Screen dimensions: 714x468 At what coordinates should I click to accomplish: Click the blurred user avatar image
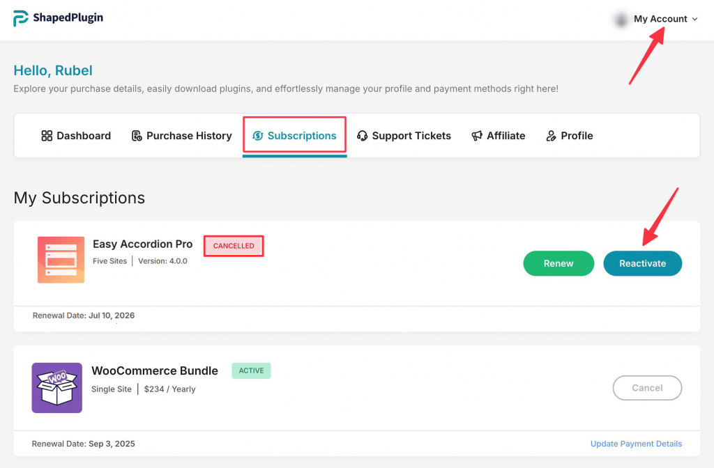tap(620, 19)
